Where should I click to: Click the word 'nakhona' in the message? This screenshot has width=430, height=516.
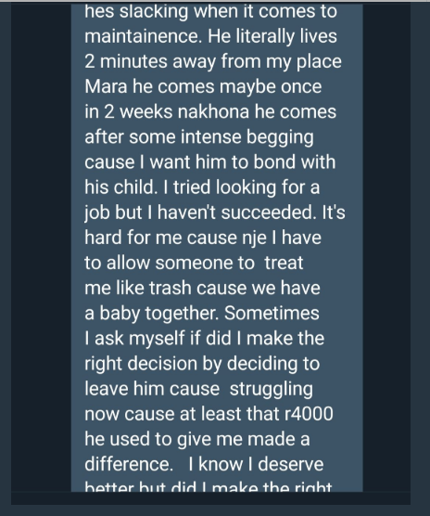(x=213, y=112)
